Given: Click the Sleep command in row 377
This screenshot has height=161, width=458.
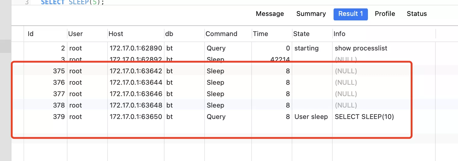Looking at the screenshot, I should tap(215, 94).
